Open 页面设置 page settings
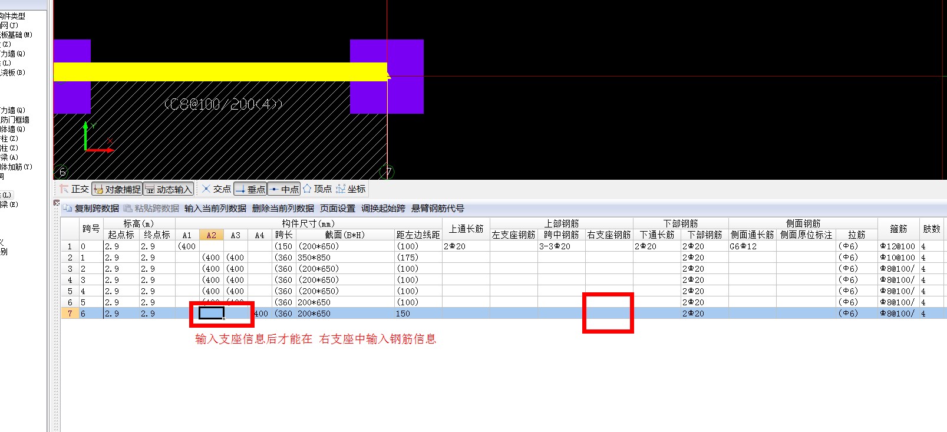The image size is (947, 432). (338, 209)
